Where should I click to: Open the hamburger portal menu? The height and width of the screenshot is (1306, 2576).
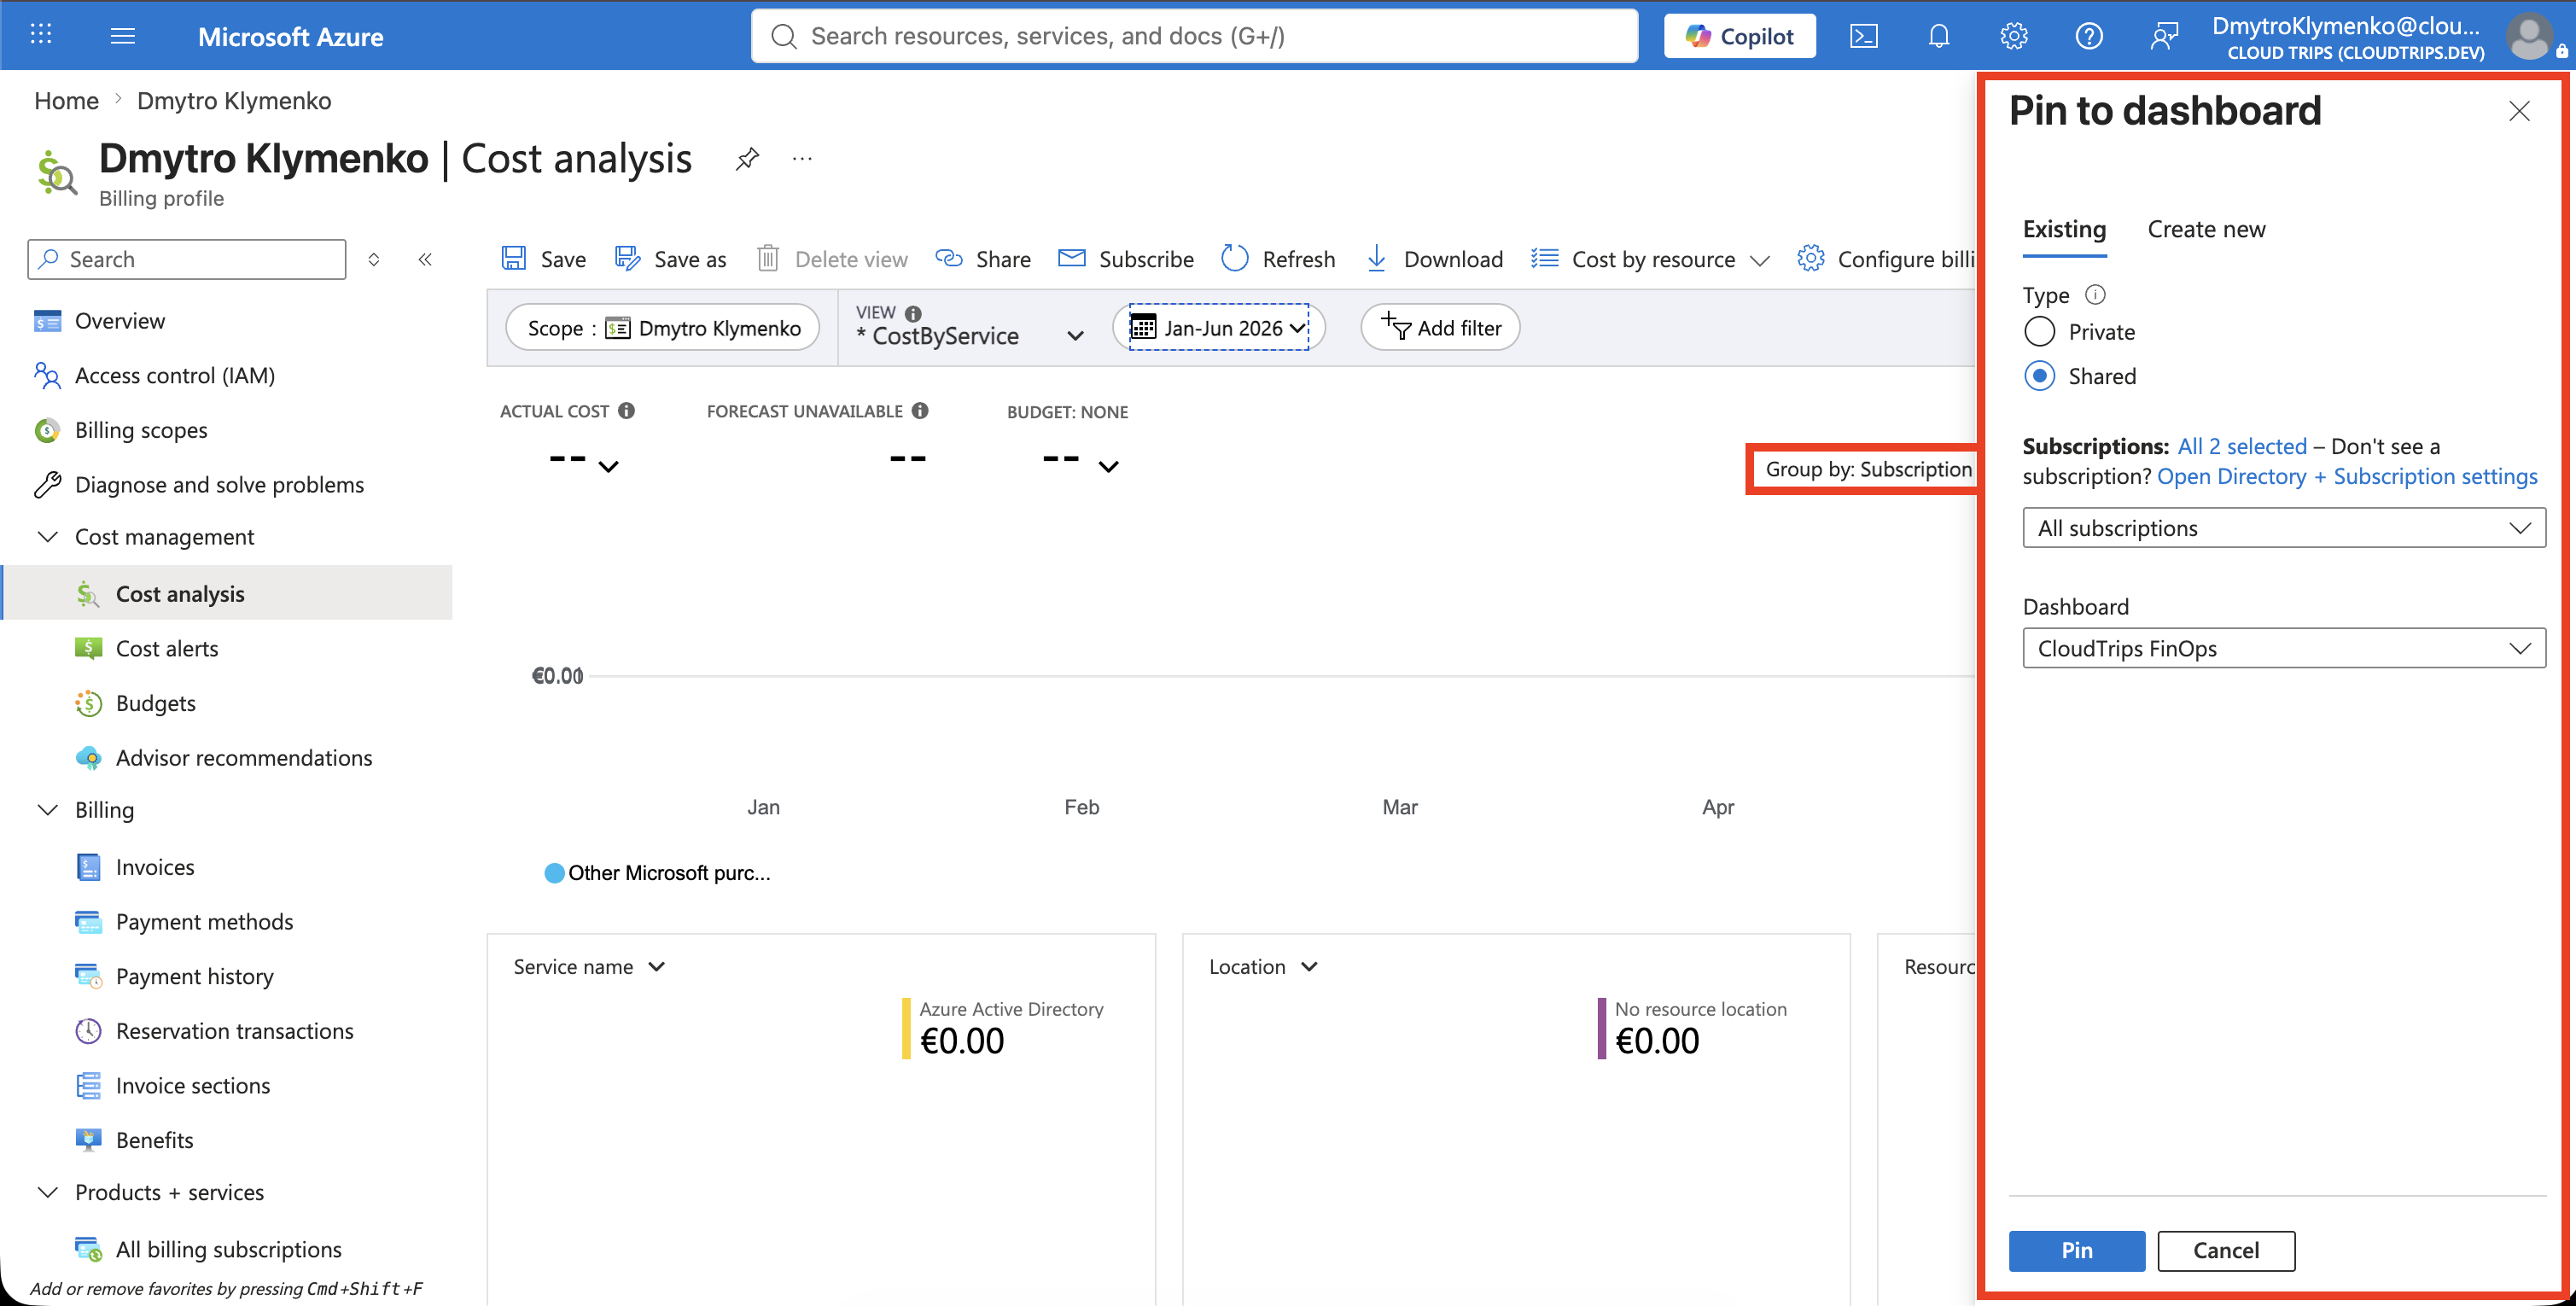[x=123, y=36]
